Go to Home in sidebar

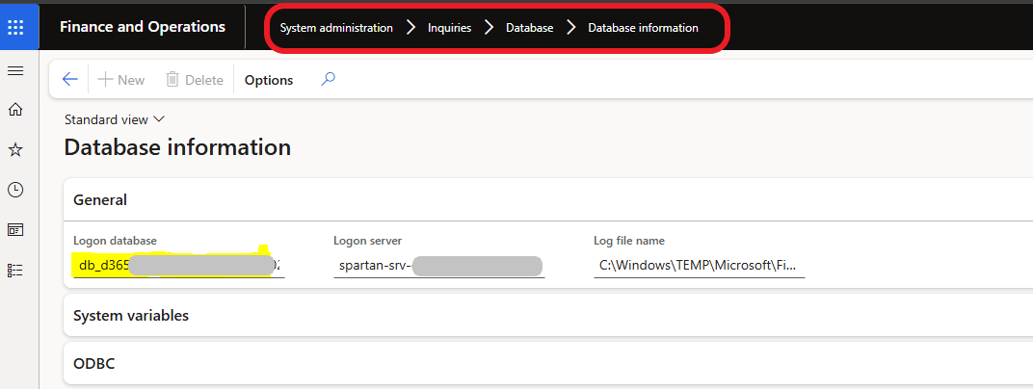click(x=15, y=111)
